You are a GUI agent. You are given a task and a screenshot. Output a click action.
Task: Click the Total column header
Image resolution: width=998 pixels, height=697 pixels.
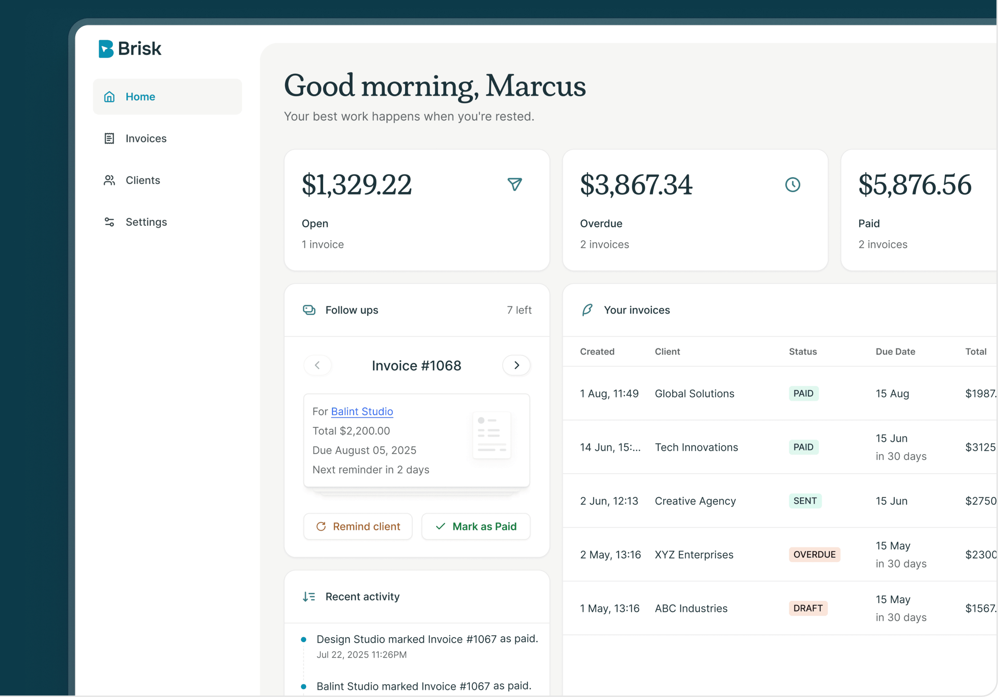(976, 352)
